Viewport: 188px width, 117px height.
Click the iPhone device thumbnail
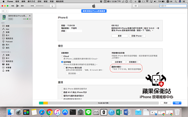tap(4, 17)
